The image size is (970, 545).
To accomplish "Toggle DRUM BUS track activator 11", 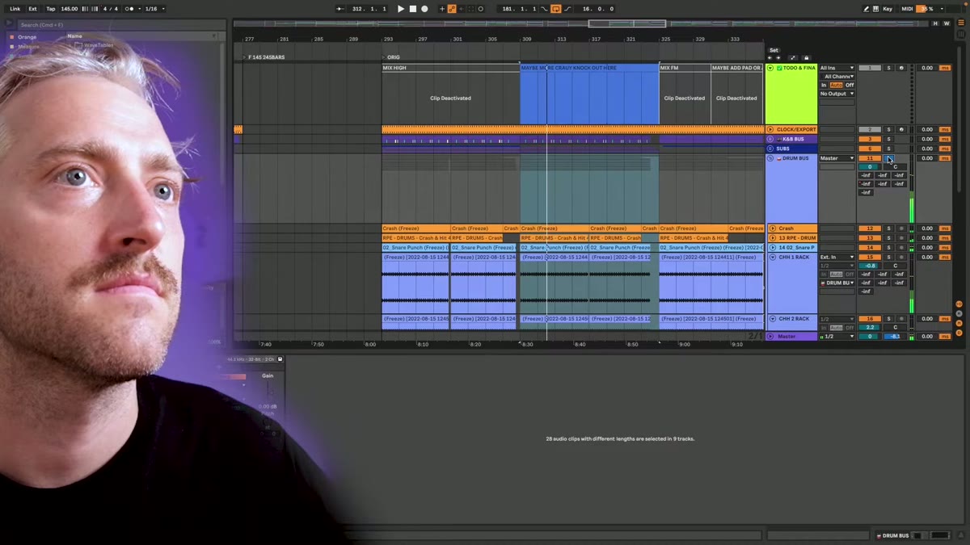I will tap(869, 158).
